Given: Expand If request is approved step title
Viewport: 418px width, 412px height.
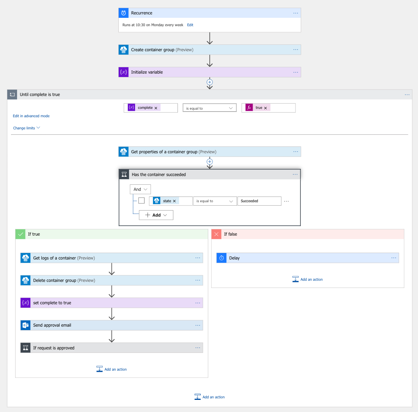Looking at the screenshot, I should point(54,348).
